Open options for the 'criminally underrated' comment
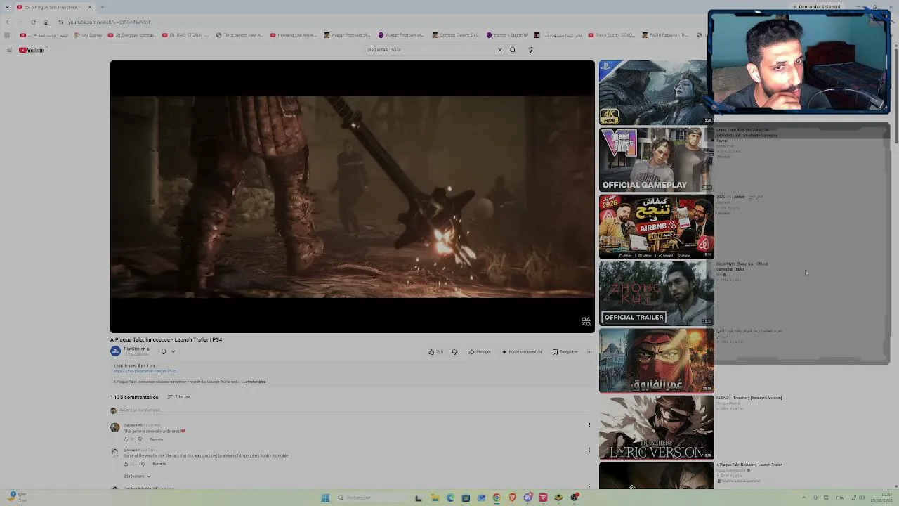 click(589, 425)
